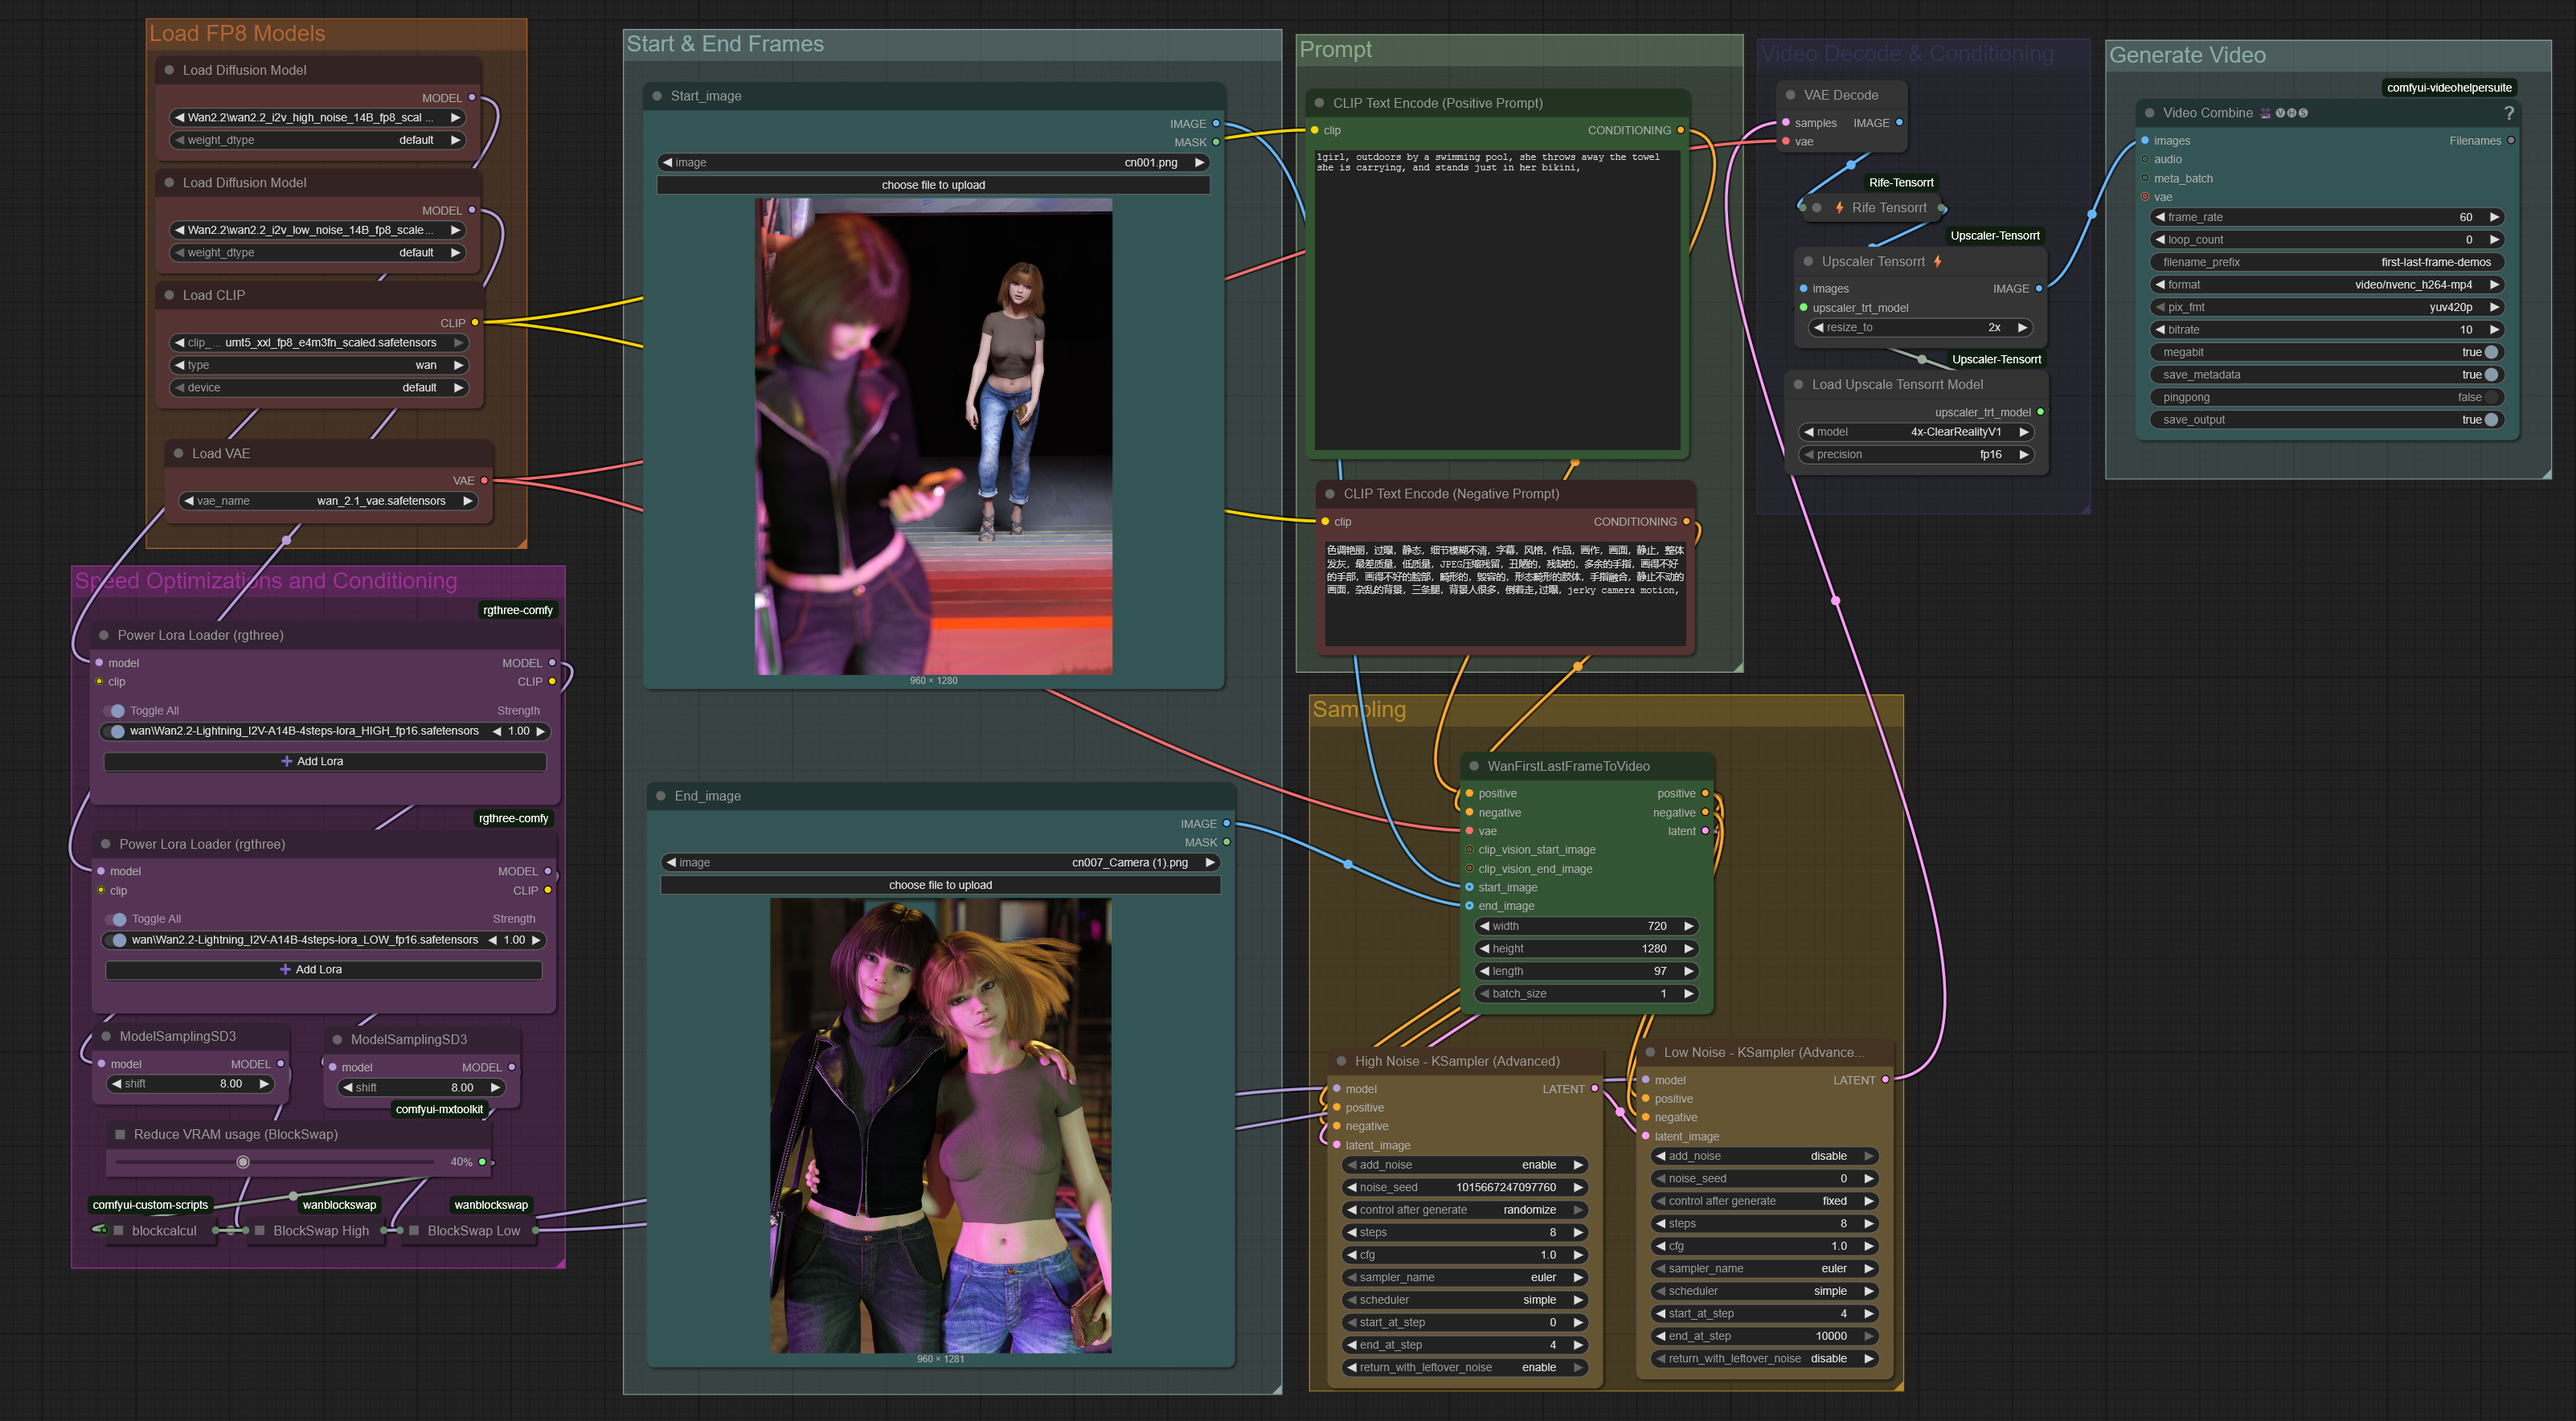Click the comfyui-videohelpersuite badge label

(2448, 88)
